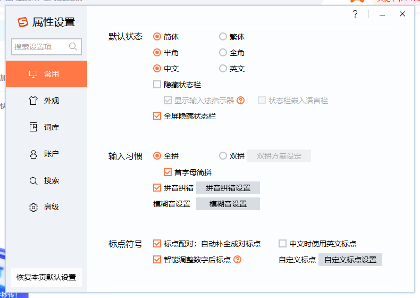Open 自定义标点设置 button
420x298 pixels.
point(350,260)
